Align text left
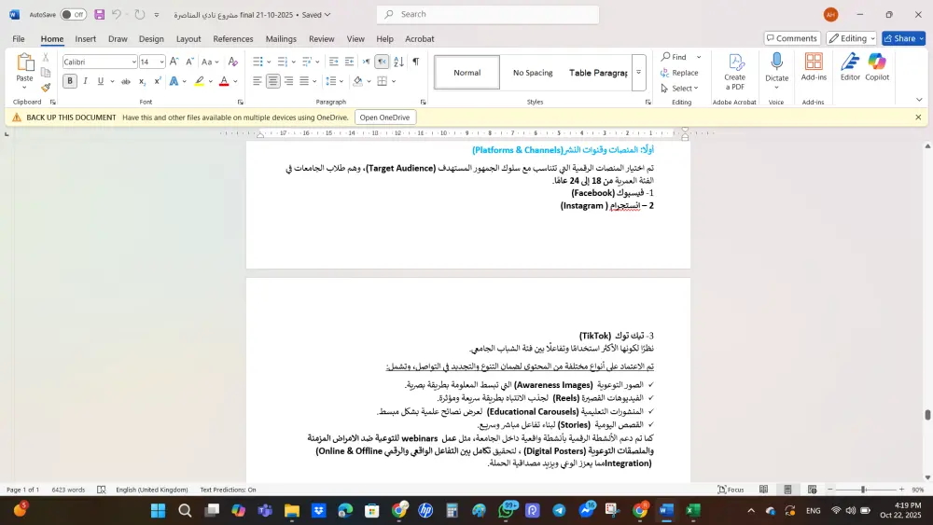 tap(258, 81)
